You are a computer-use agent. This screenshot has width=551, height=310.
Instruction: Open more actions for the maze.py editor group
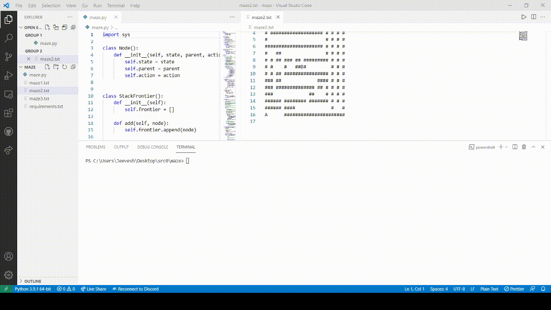(232, 17)
